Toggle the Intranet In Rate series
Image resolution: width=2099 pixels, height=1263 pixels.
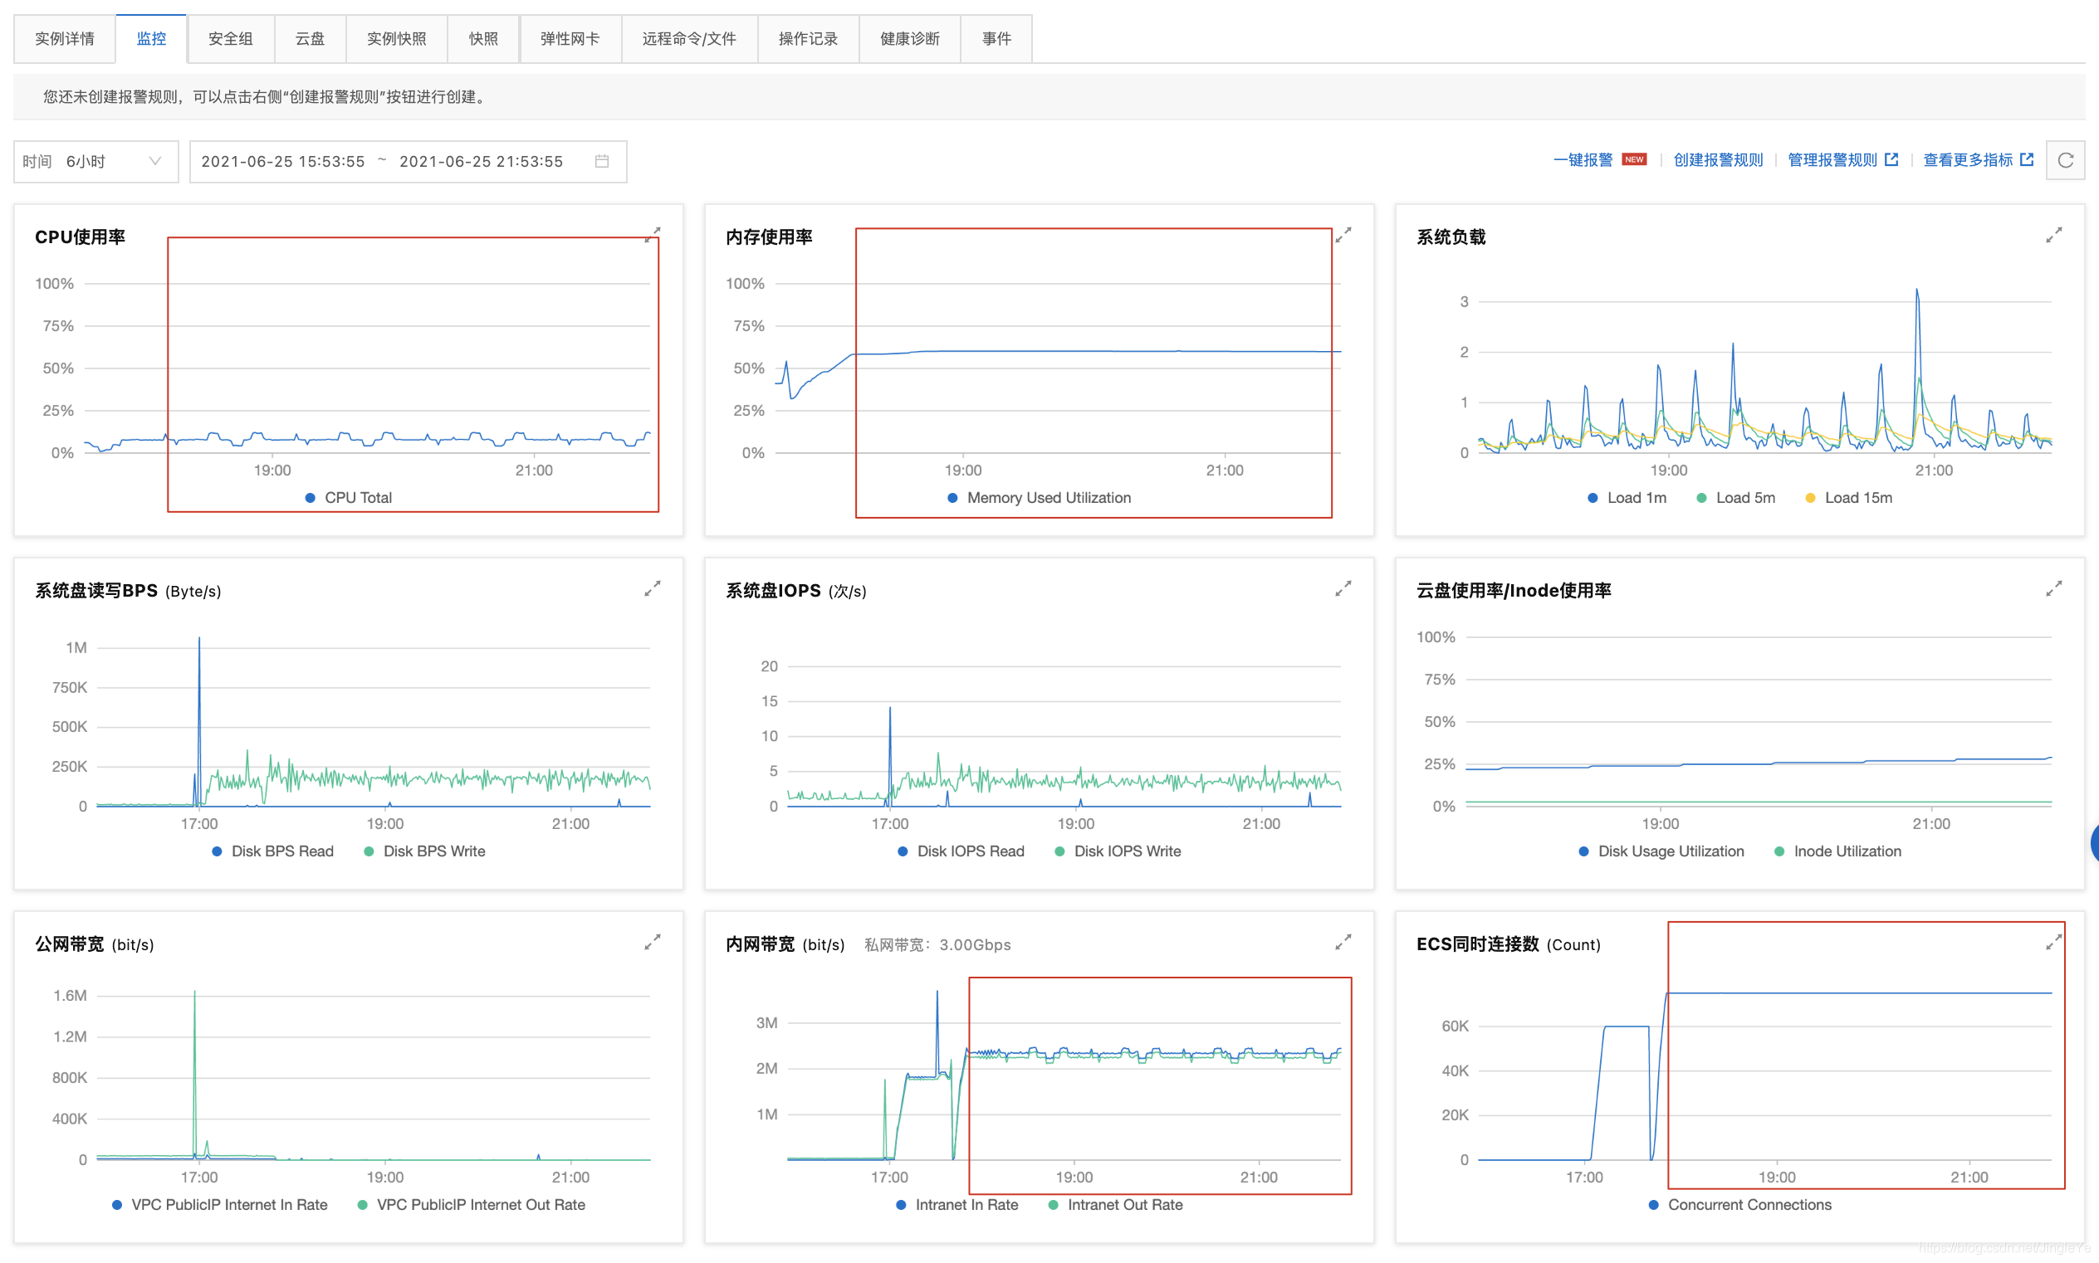click(957, 1205)
